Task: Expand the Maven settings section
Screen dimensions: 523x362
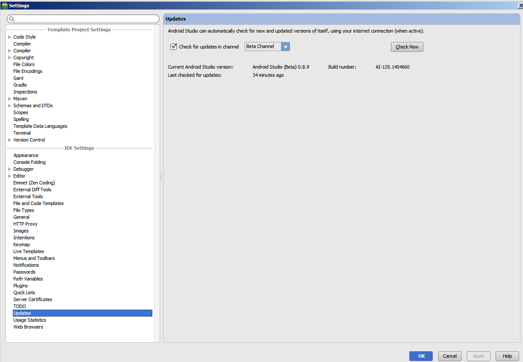Action: pos(9,99)
